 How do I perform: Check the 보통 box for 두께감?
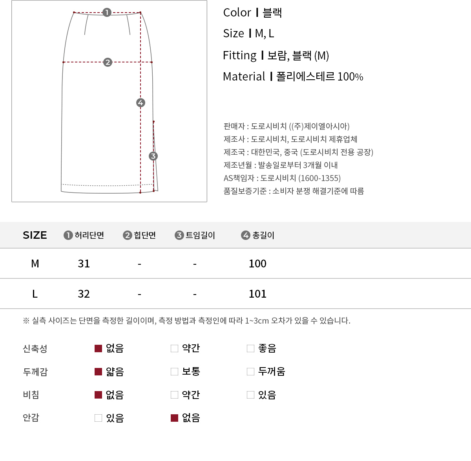[175, 372]
